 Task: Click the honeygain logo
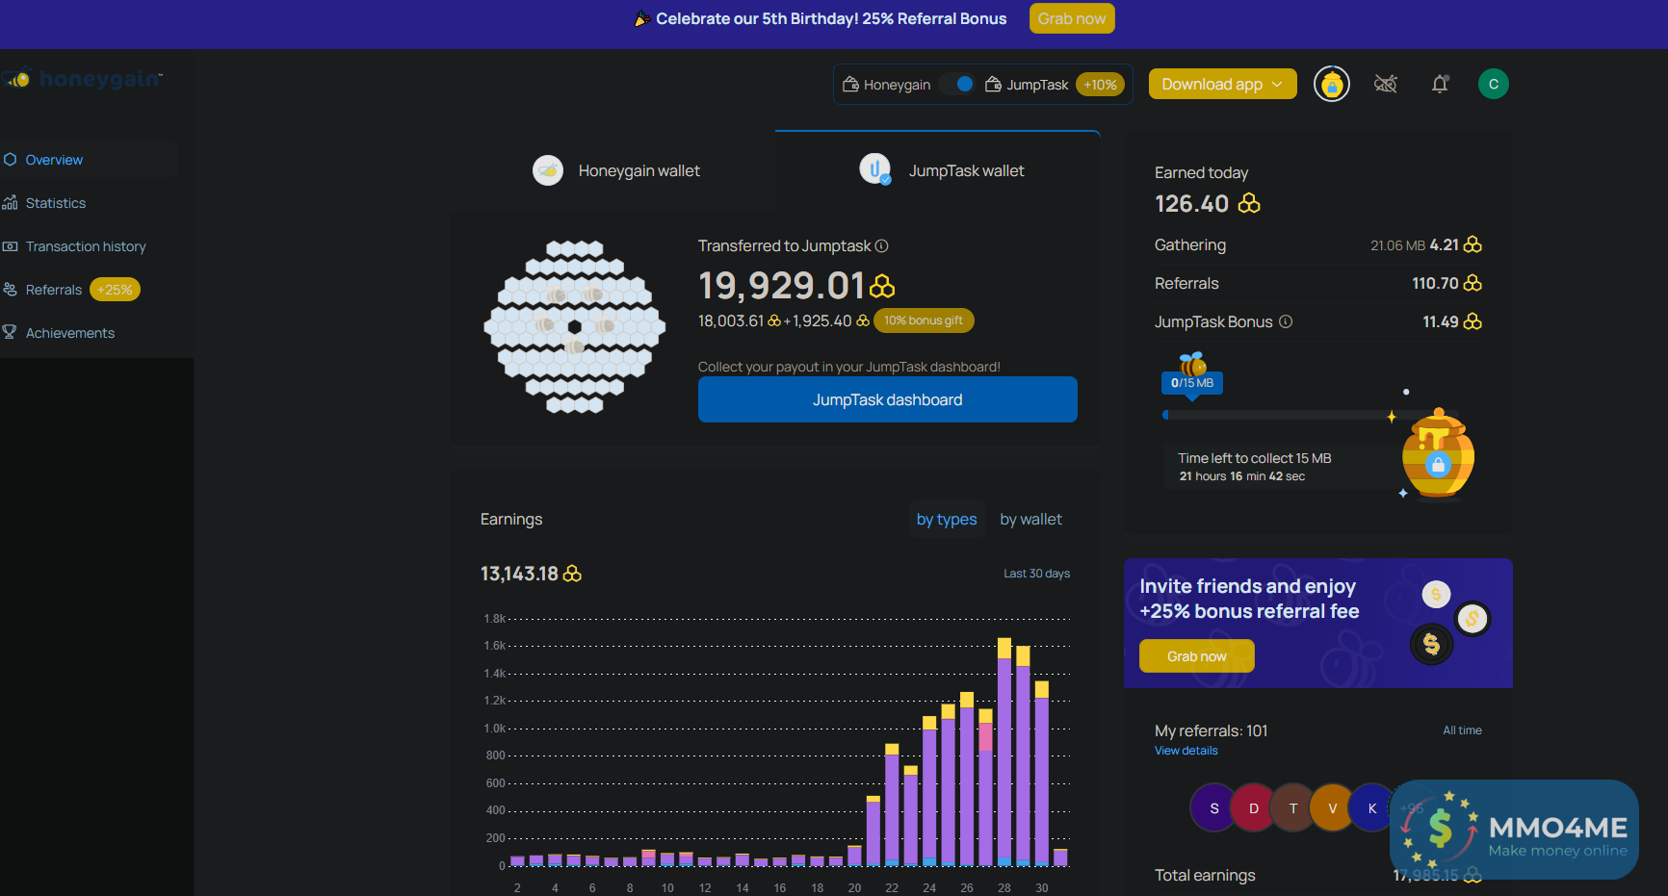coord(85,79)
